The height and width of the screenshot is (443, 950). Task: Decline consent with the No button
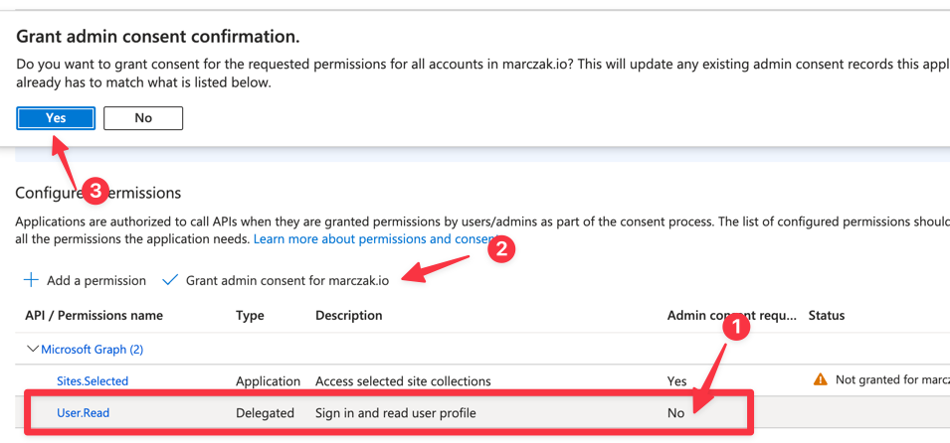(143, 118)
